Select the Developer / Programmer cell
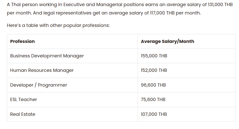239x129 pixels. (39, 85)
